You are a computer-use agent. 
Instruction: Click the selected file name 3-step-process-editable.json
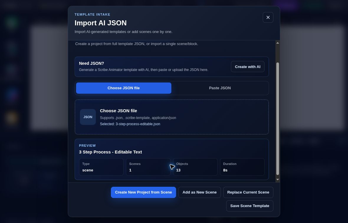(138, 124)
